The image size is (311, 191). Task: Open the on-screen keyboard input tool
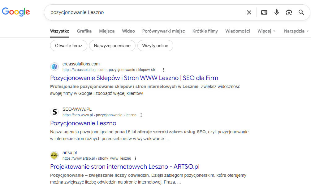click(x=264, y=12)
